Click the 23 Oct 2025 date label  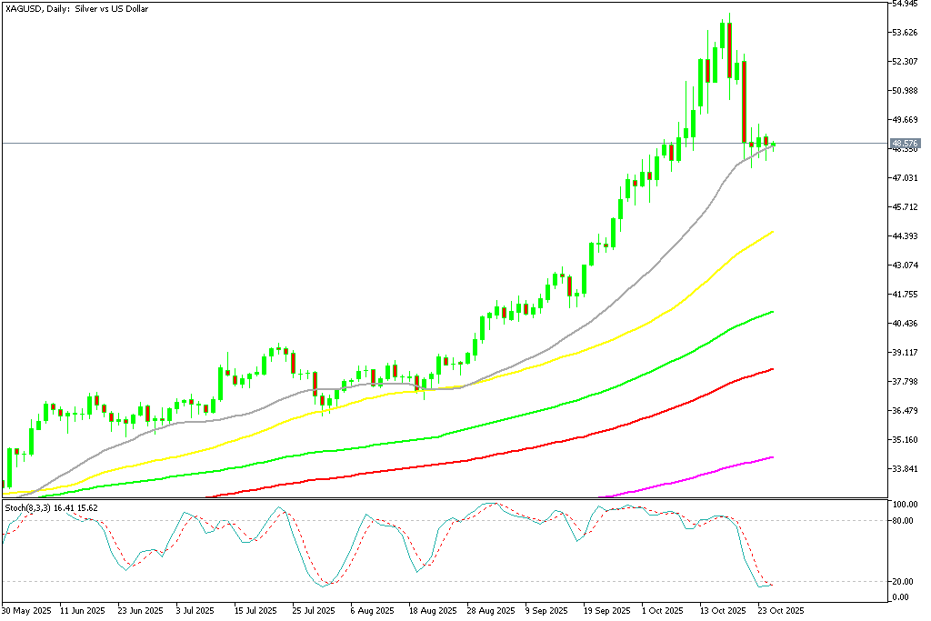[780, 611]
